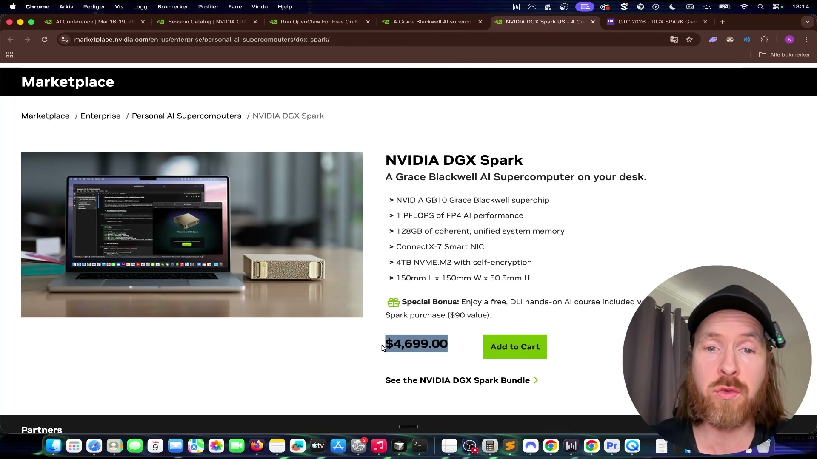
Task: Open Chrome three-dot menu
Action: (807, 40)
